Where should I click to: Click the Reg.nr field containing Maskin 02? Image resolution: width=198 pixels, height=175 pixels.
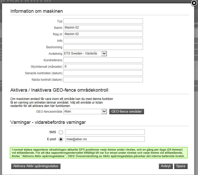[x=103, y=34]
